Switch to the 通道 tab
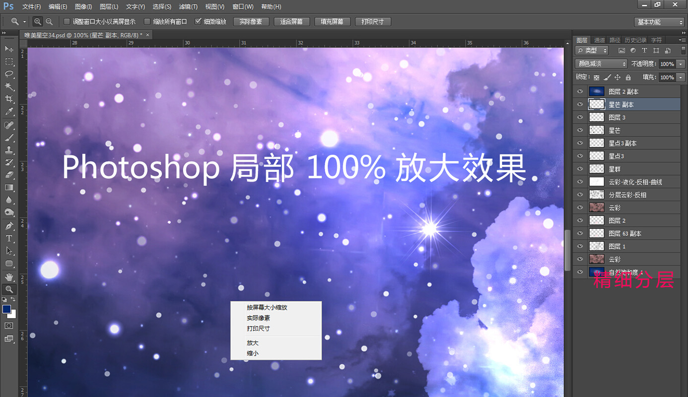Image resolution: width=688 pixels, height=397 pixels. tap(600, 40)
